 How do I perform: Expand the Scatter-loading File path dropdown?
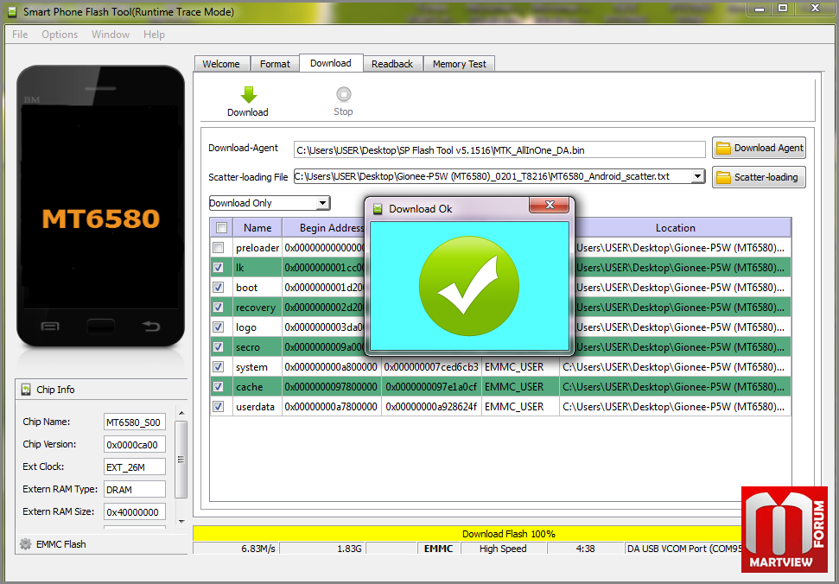(697, 176)
